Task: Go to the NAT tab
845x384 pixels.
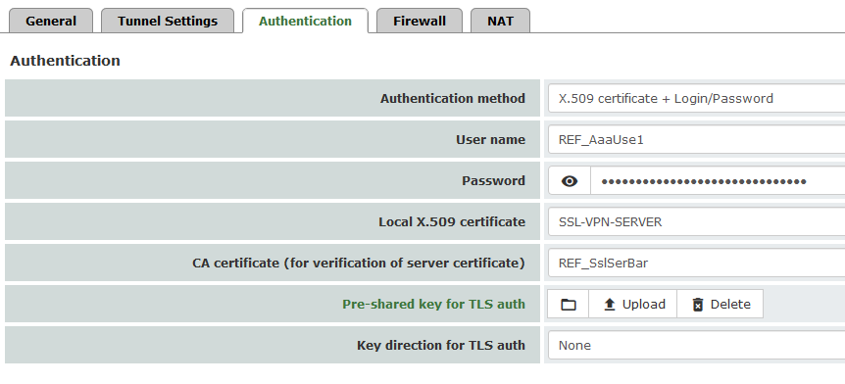Action: click(x=500, y=21)
